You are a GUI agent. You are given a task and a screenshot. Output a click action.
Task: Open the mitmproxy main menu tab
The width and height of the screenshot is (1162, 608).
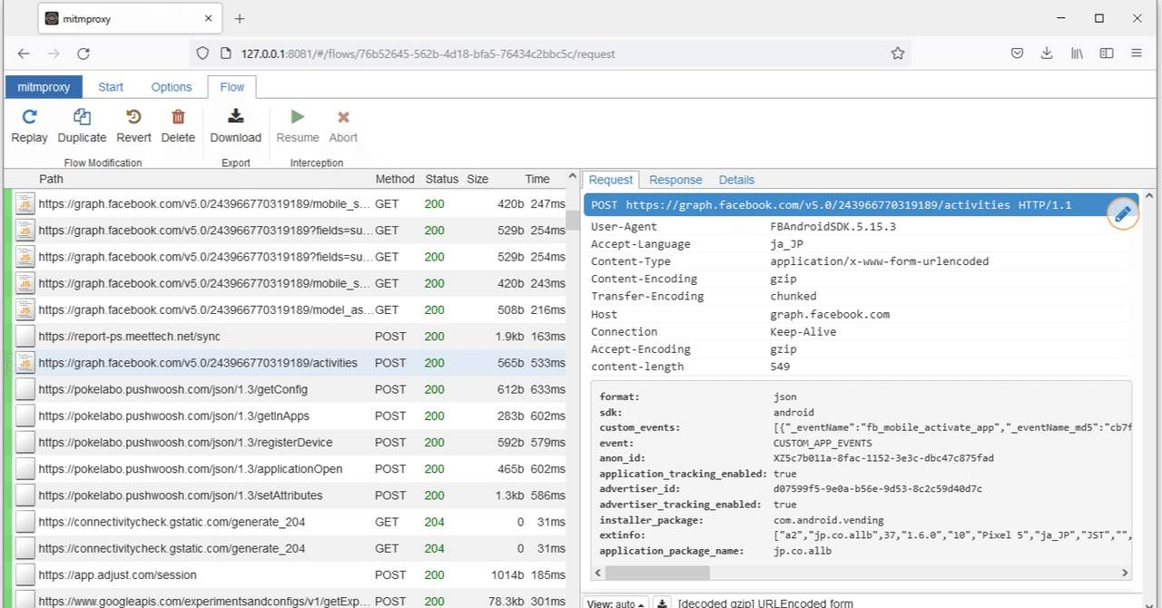tap(44, 87)
